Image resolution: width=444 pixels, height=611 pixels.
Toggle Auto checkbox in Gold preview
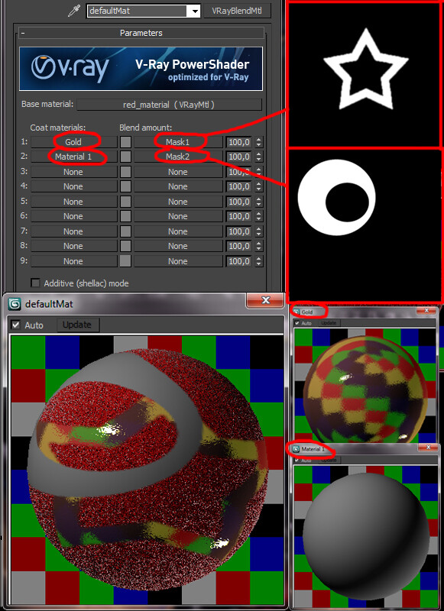click(297, 323)
